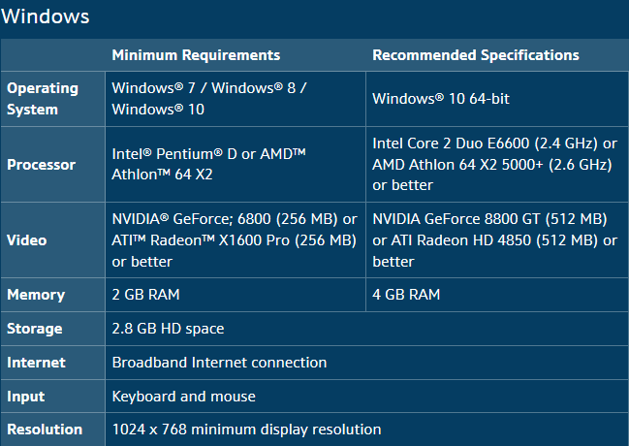
Task: Click the 4 GB RAM cell
Action: click(x=406, y=295)
